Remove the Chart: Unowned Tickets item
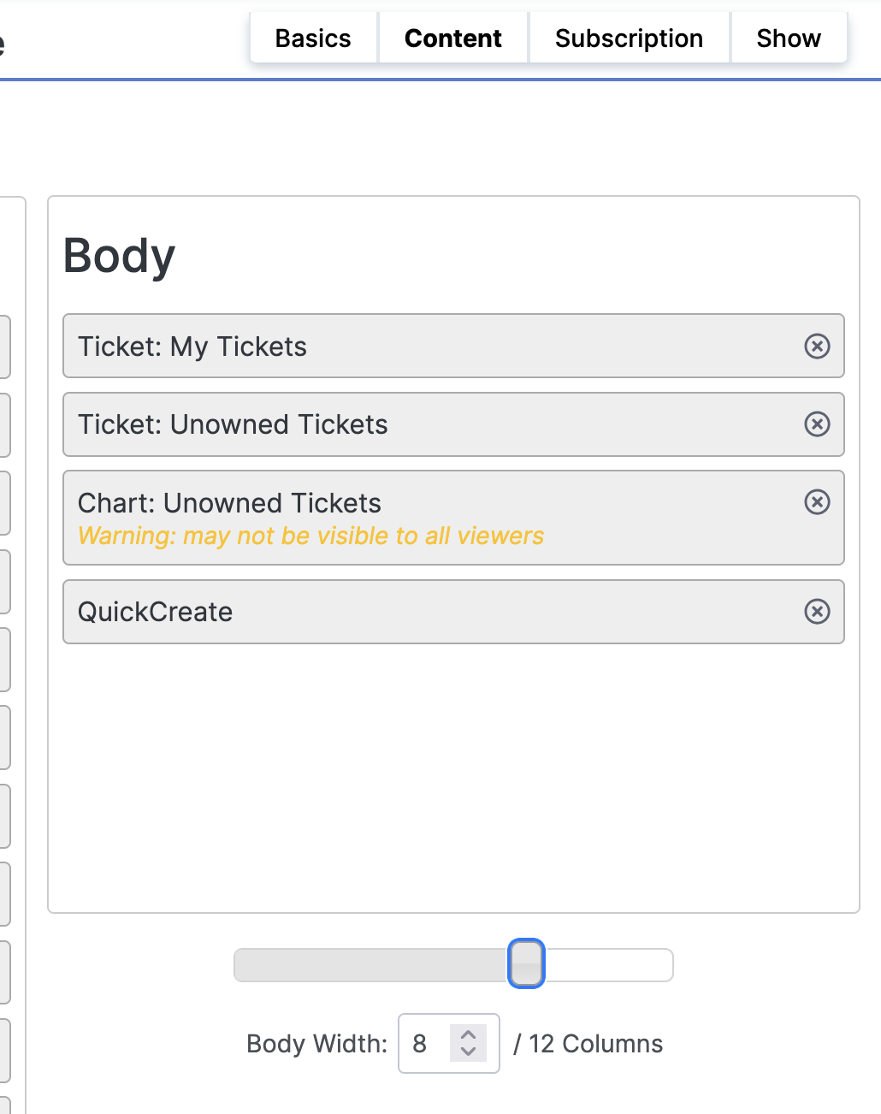This screenshot has width=881, height=1114. point(817,501)
